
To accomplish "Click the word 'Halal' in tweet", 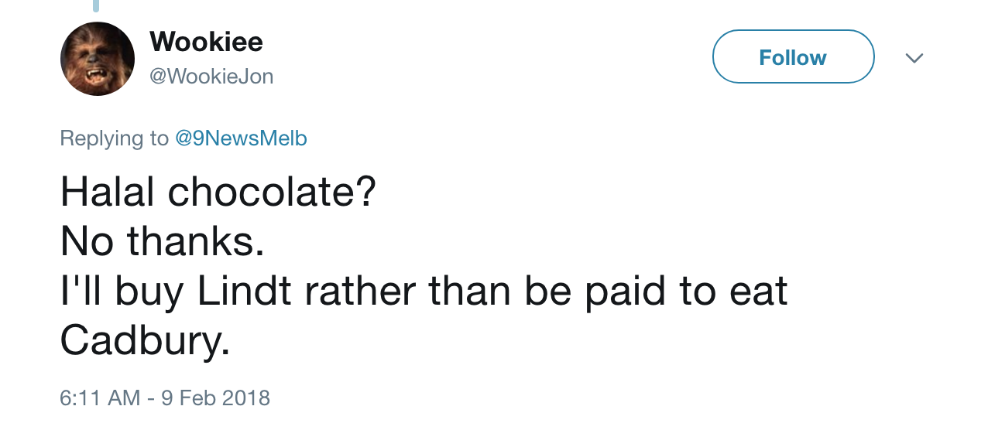I will [108, 193].
